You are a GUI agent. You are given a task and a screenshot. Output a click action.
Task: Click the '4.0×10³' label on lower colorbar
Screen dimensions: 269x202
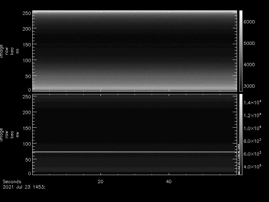253,167
